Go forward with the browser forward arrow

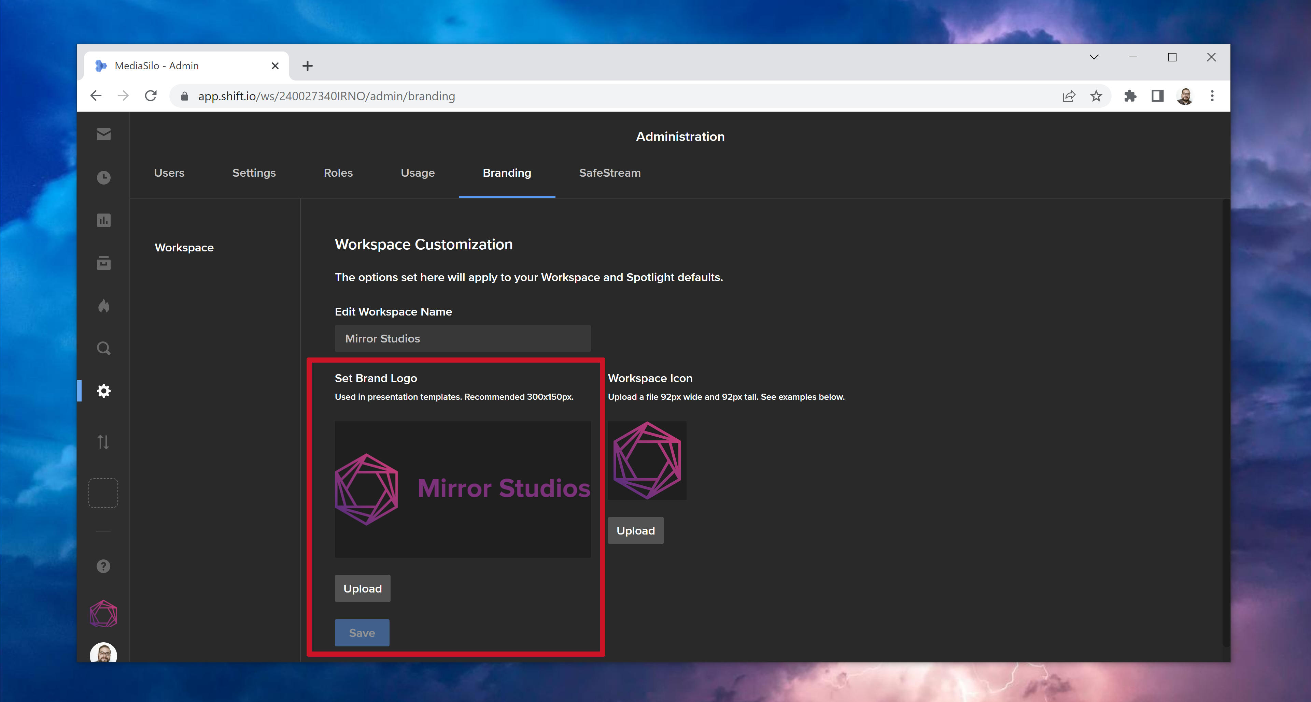(123, 96)
